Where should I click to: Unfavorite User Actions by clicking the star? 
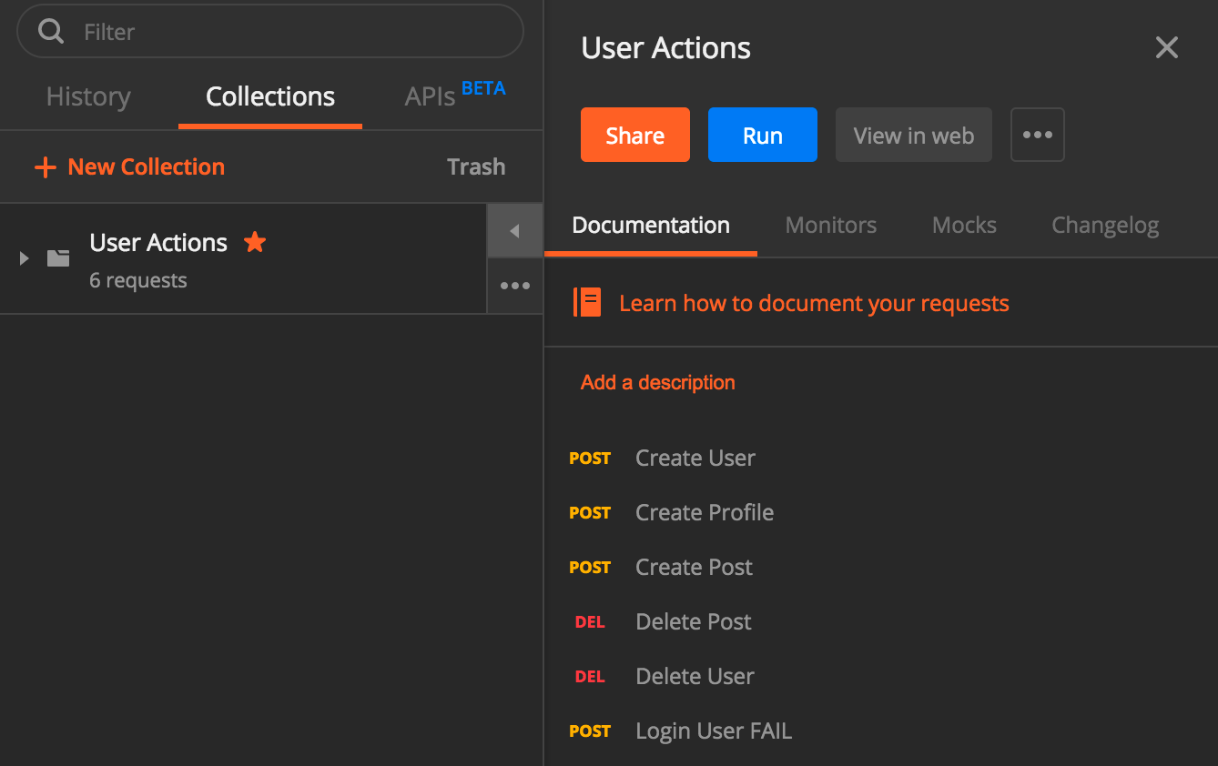[x=254, y=241]
